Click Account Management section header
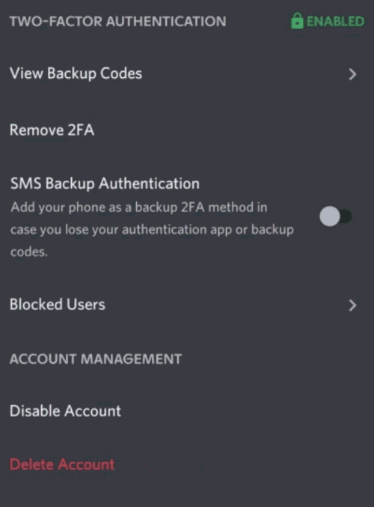This screenshot has width=374, height=507. coord(96,359)
